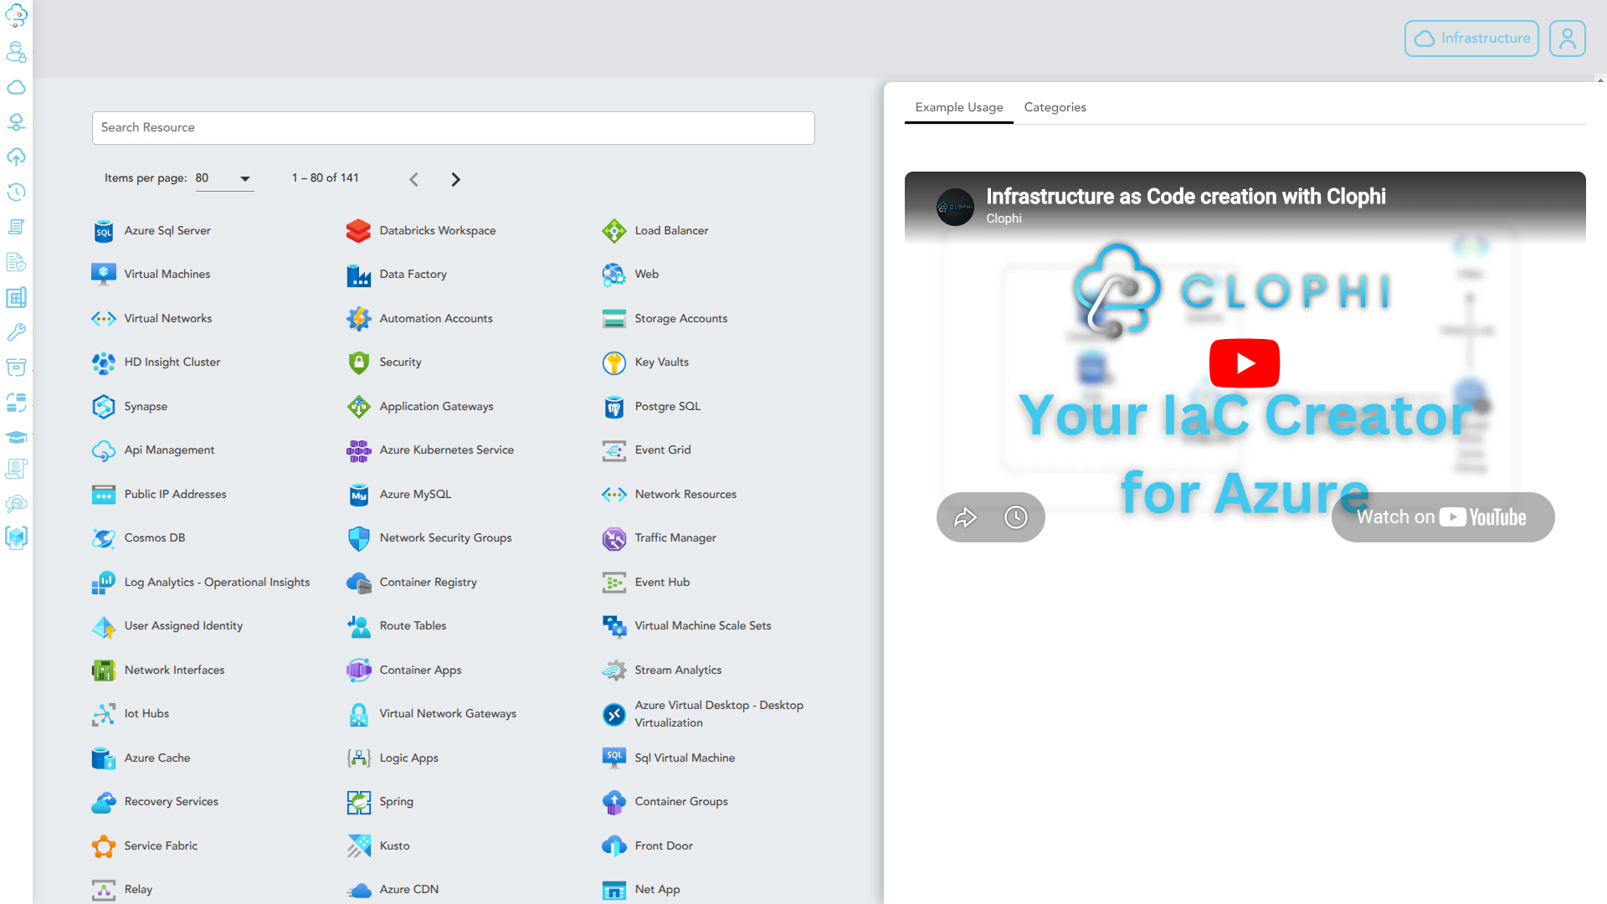The height and width of the screenshot is (904, 1607).
Task: Select the Iot Hubs resource
Action: [146, 714]
